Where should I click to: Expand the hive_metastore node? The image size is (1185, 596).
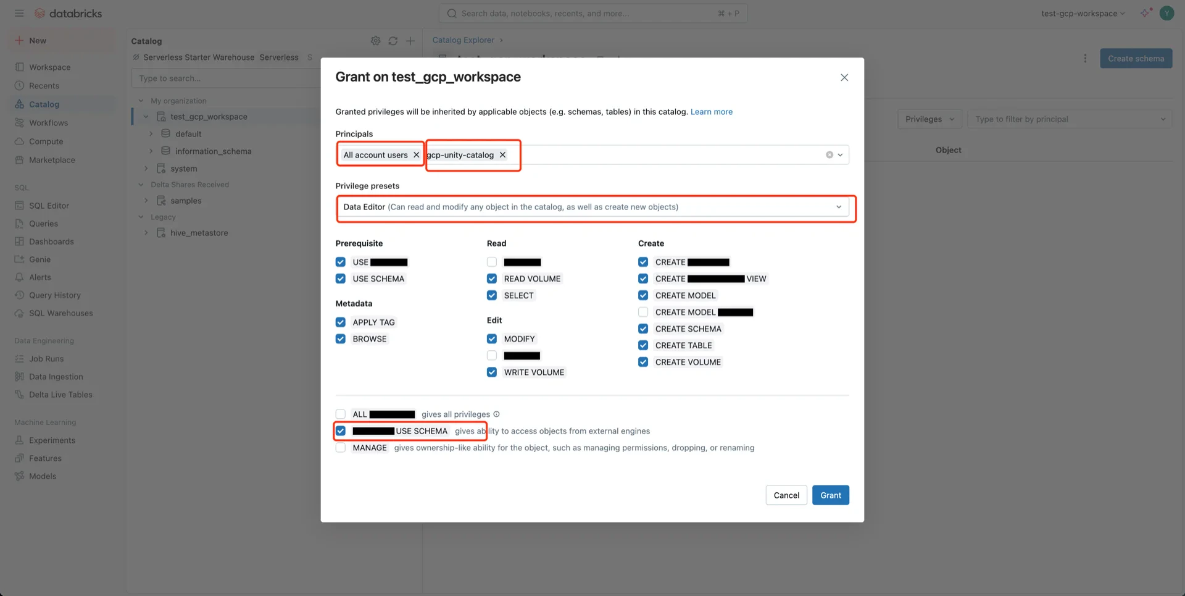pos(146,233)
